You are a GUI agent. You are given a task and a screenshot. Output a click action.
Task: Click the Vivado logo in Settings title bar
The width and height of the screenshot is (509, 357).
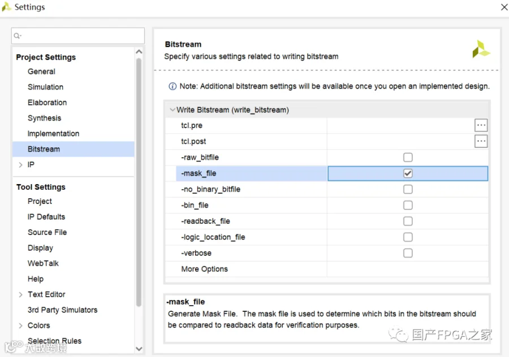6,7
